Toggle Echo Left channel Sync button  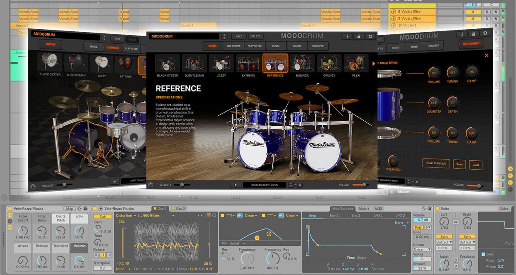[x=444, y=236]
